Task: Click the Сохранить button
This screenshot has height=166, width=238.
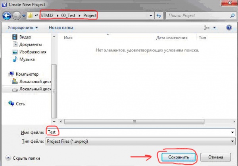Action: point(178,157)
